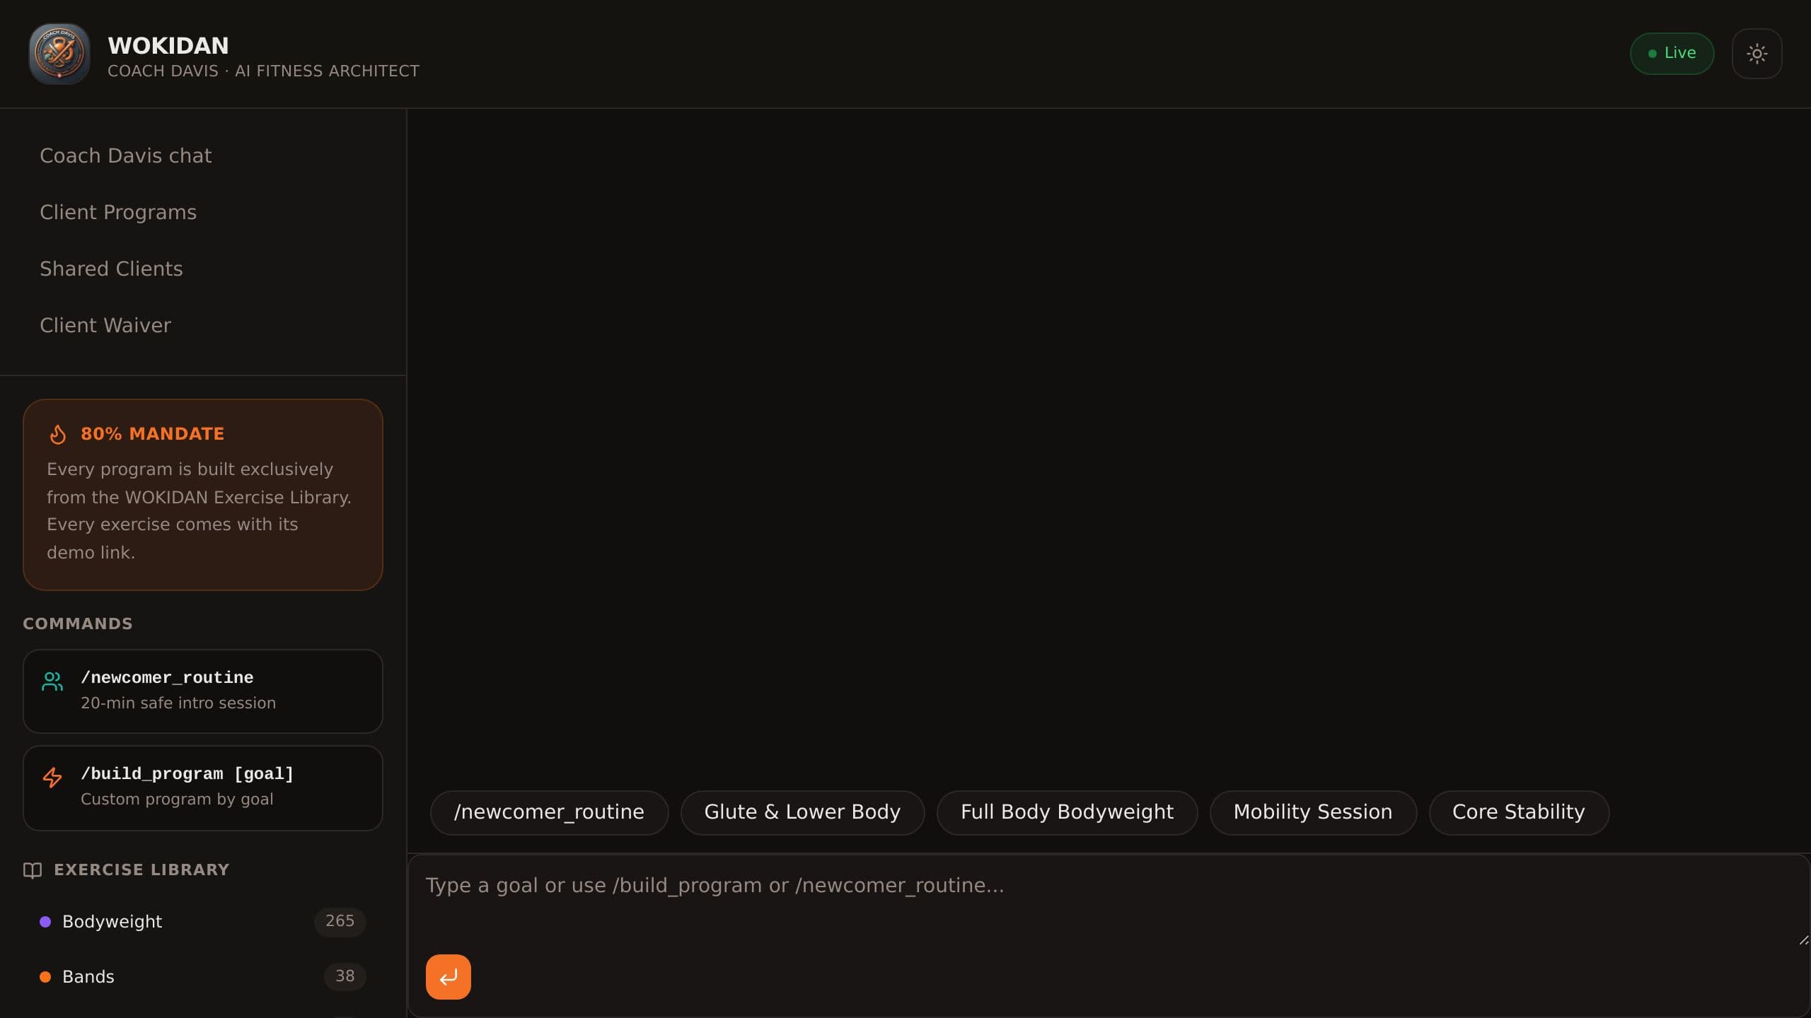Select the /newcomer_routine command card
Screen dimensions: 1811x1018
(x=203, y=691)
